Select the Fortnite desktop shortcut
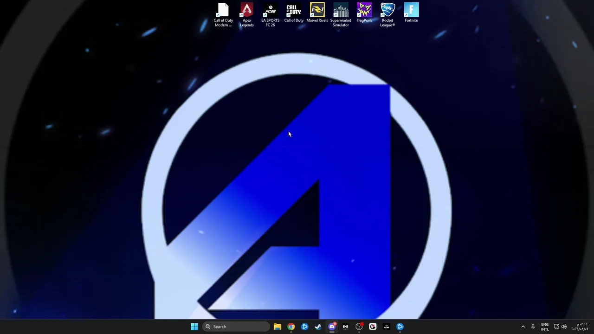594x334 pixels. [x=411, y=13]
